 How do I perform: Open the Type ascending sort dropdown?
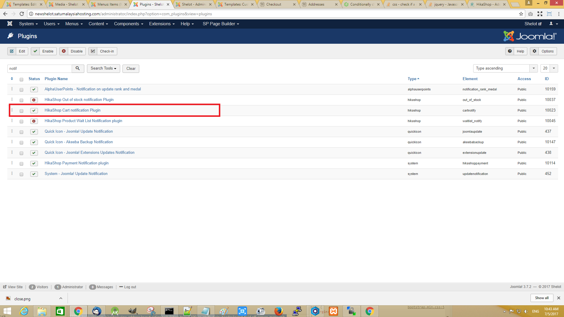click(505, 68)
